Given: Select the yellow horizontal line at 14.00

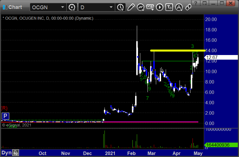Looking at the screenshot, I should click(178, 50).
